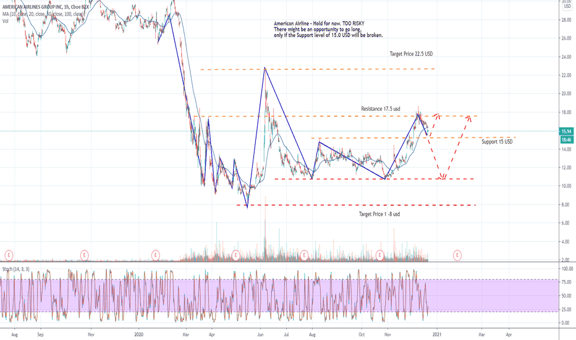Select the 'Target Price 22.5 USD' annotation
Image resolution: width=576 pixels, height=340 pixels.
tap(411, 54)
